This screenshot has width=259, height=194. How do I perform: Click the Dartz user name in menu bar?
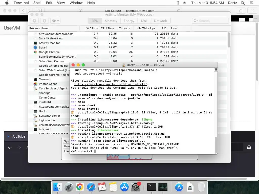click(232, 3)
